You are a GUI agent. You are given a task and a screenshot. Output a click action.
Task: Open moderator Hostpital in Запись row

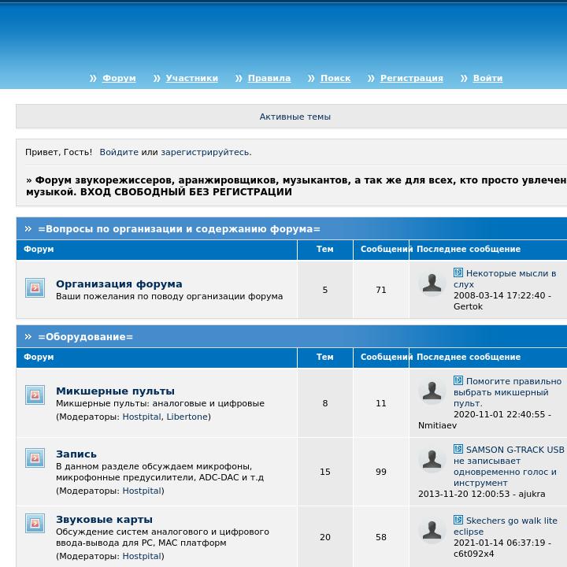(142, 491)
